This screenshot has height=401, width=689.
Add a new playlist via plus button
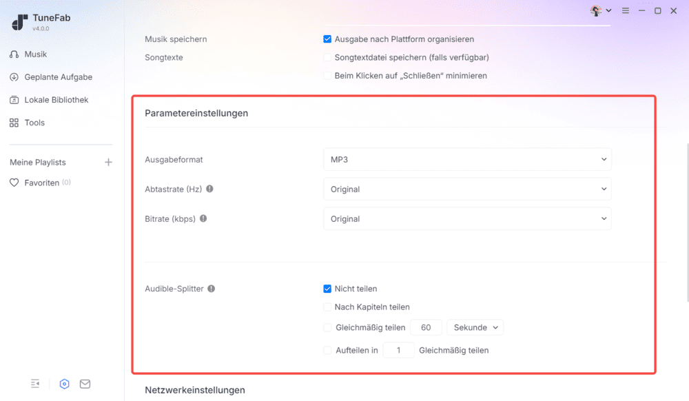[108, 161]
